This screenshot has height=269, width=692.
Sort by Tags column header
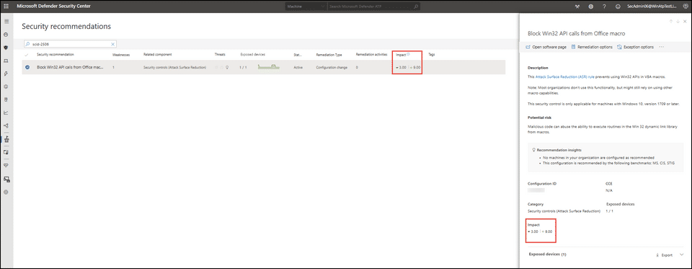pyautogui.click(x=432, y=54)
